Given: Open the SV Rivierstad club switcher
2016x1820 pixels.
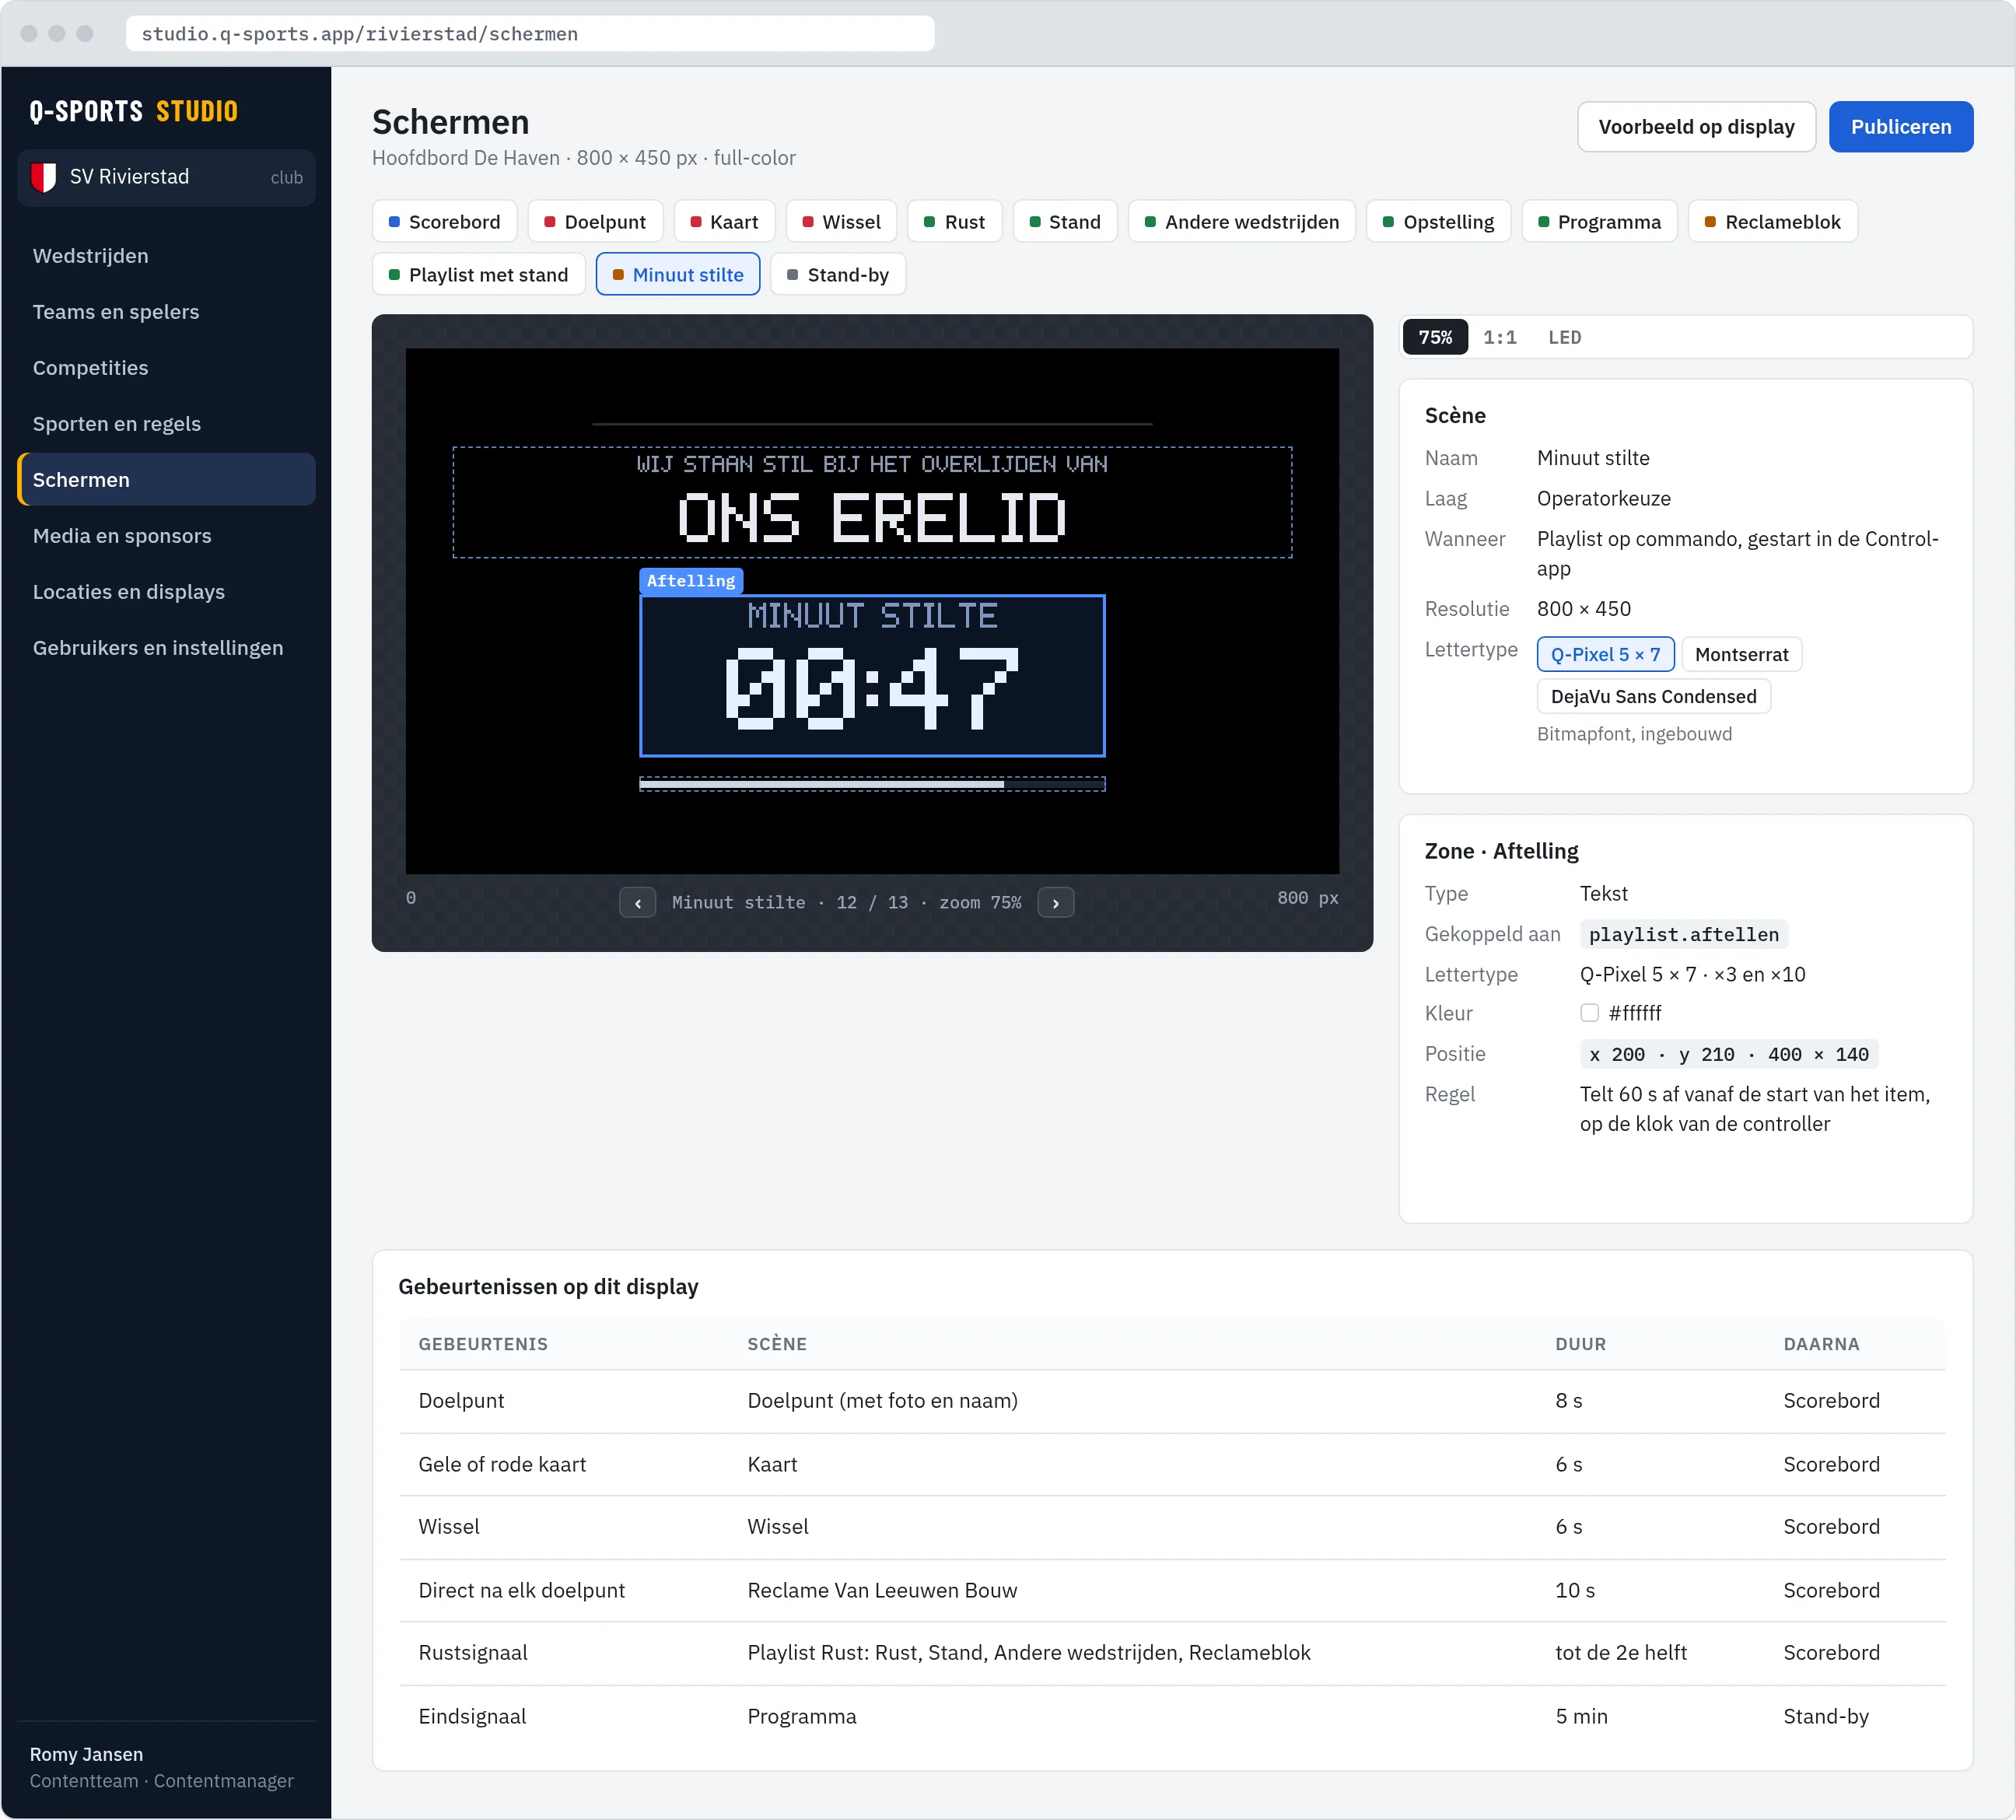Looking at the screenshot, I should point(167,177).
